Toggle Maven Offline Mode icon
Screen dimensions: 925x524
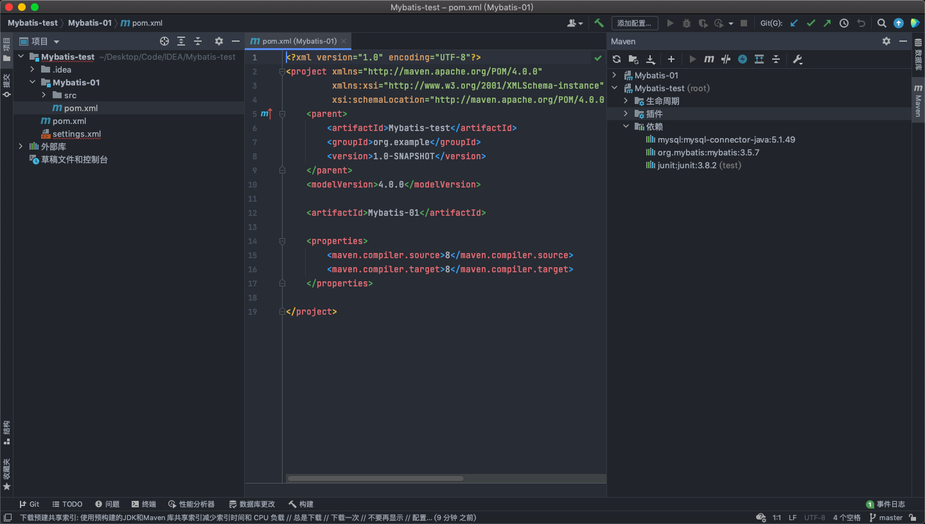coord(726,59)
